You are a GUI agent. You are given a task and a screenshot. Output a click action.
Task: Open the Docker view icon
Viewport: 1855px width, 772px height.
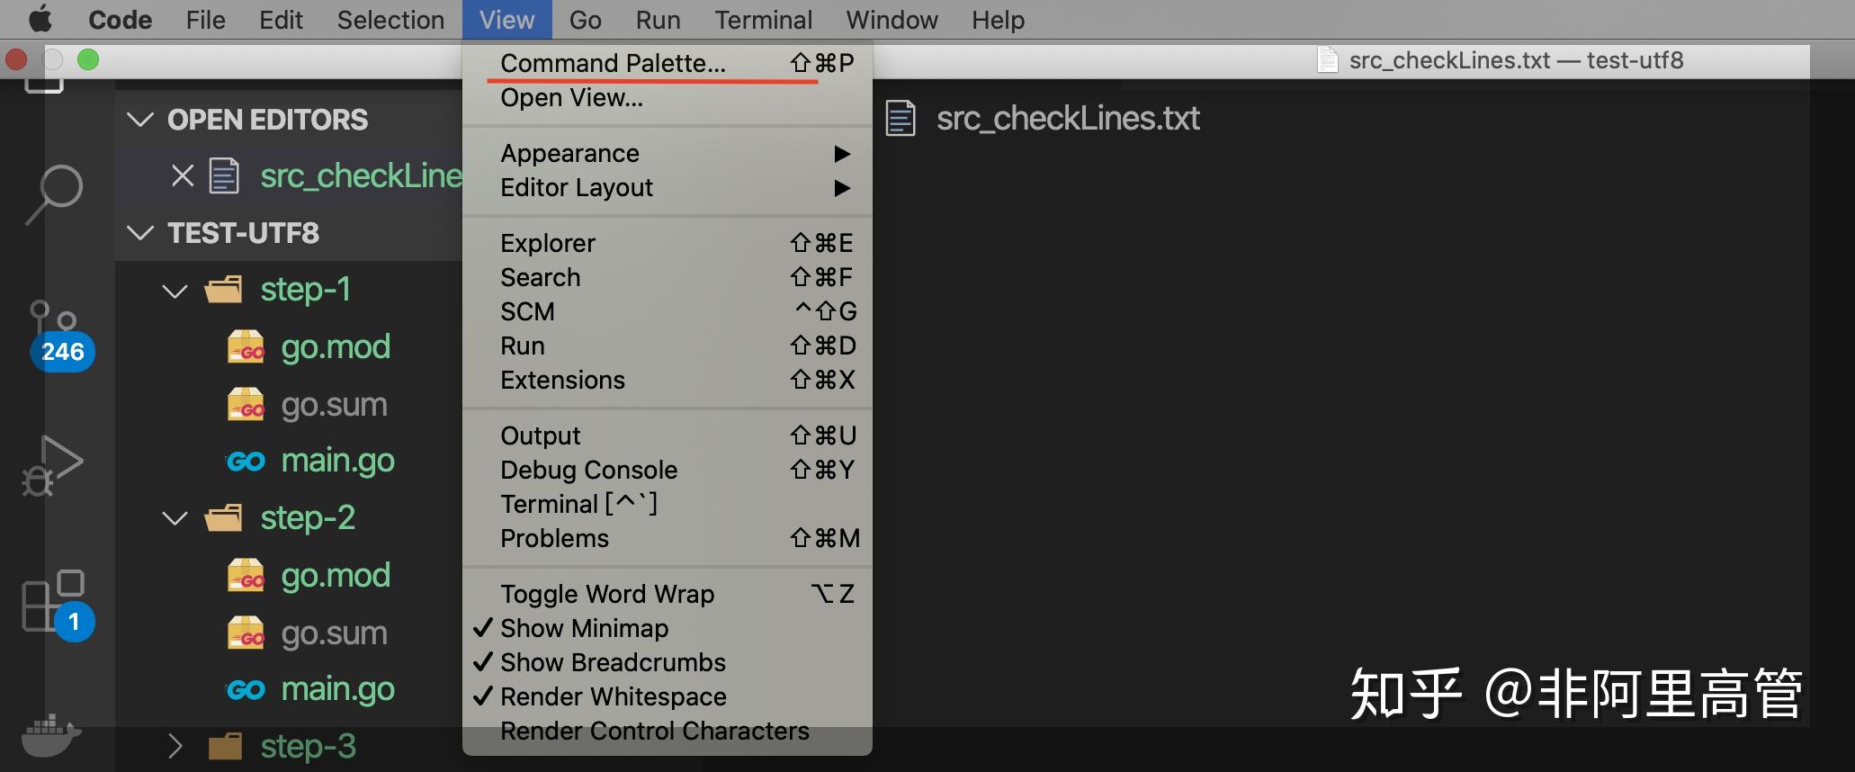click(x=50, y=736)
